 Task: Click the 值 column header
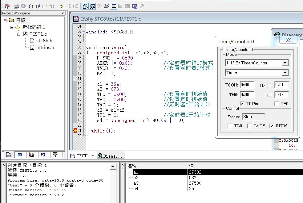[x=245, y=166]
